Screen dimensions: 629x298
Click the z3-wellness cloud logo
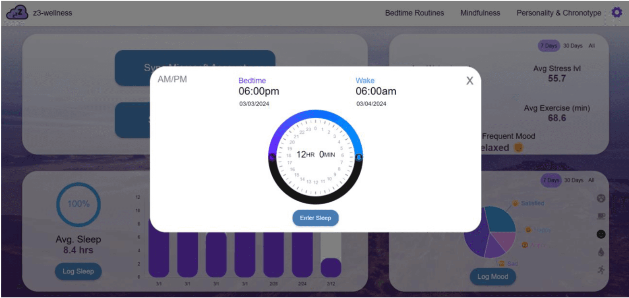[17, 11]
